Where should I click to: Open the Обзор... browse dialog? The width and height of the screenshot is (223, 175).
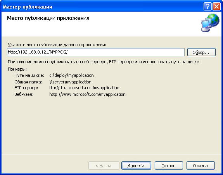201,52
